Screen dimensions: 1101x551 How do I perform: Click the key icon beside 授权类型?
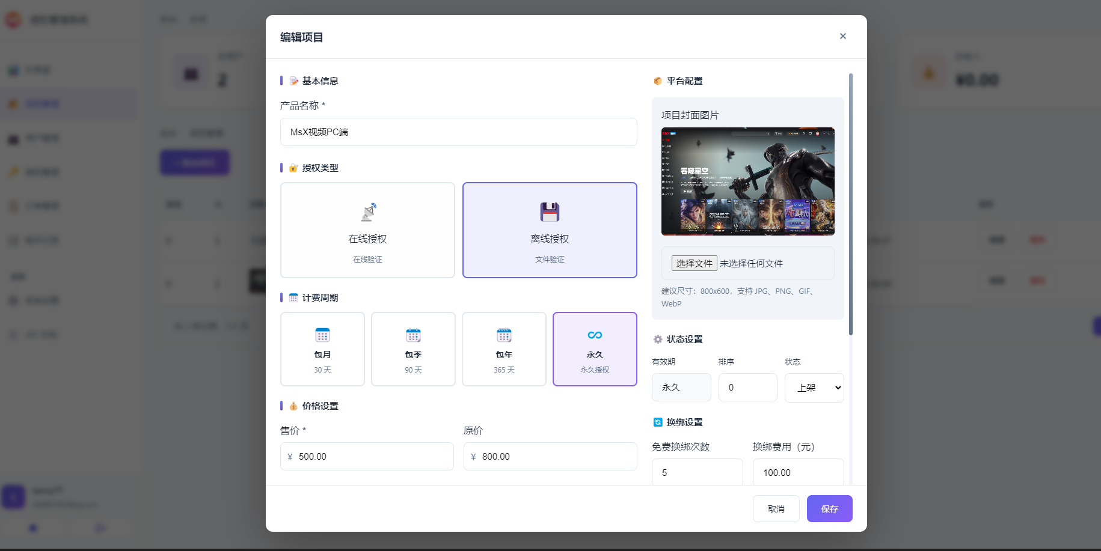[x=294, y=168]
